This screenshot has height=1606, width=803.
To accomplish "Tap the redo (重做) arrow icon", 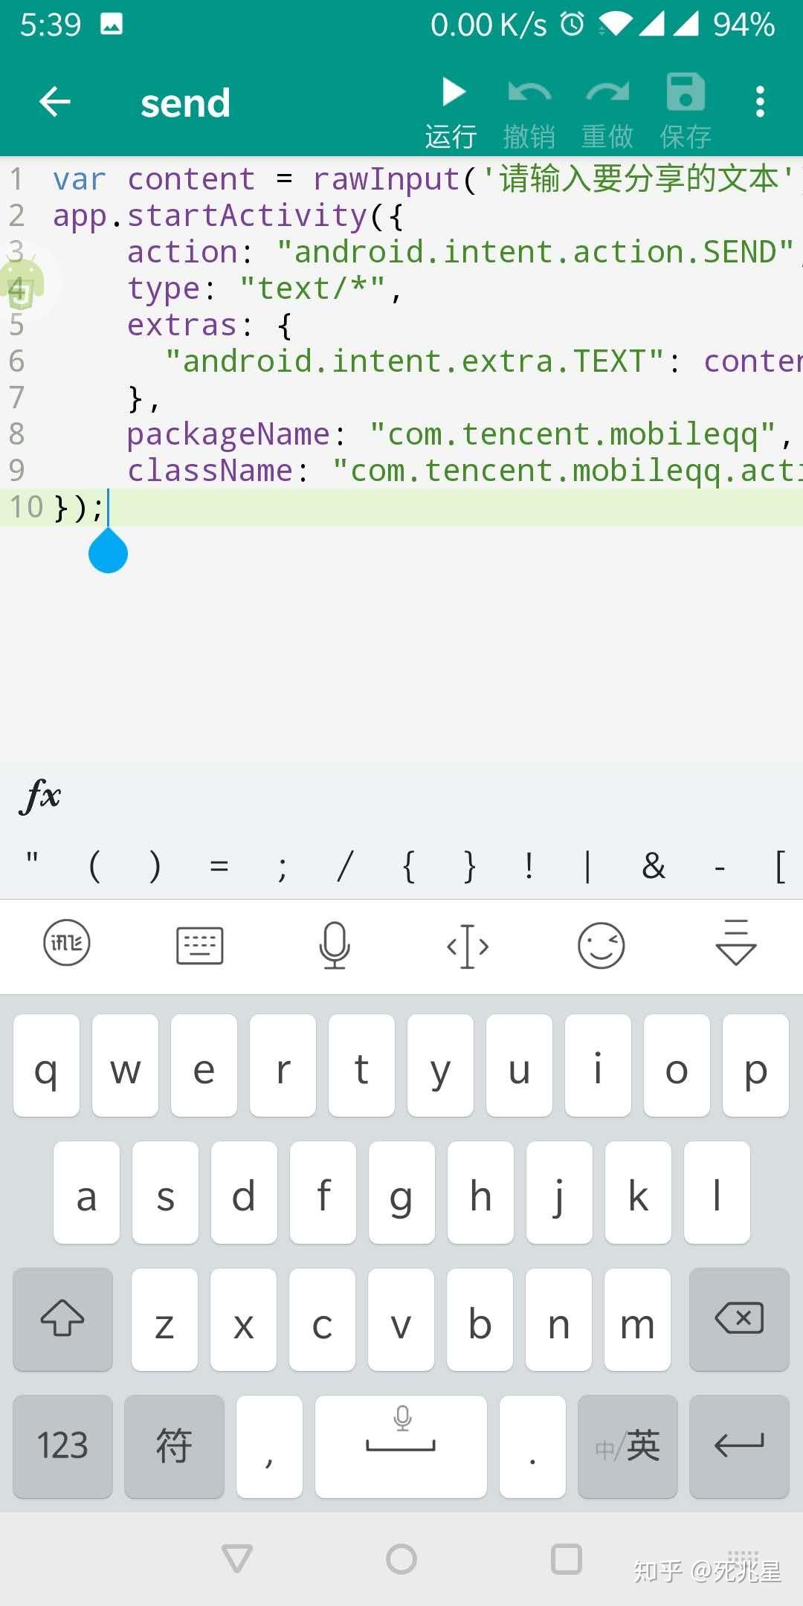I will (607, 92).
